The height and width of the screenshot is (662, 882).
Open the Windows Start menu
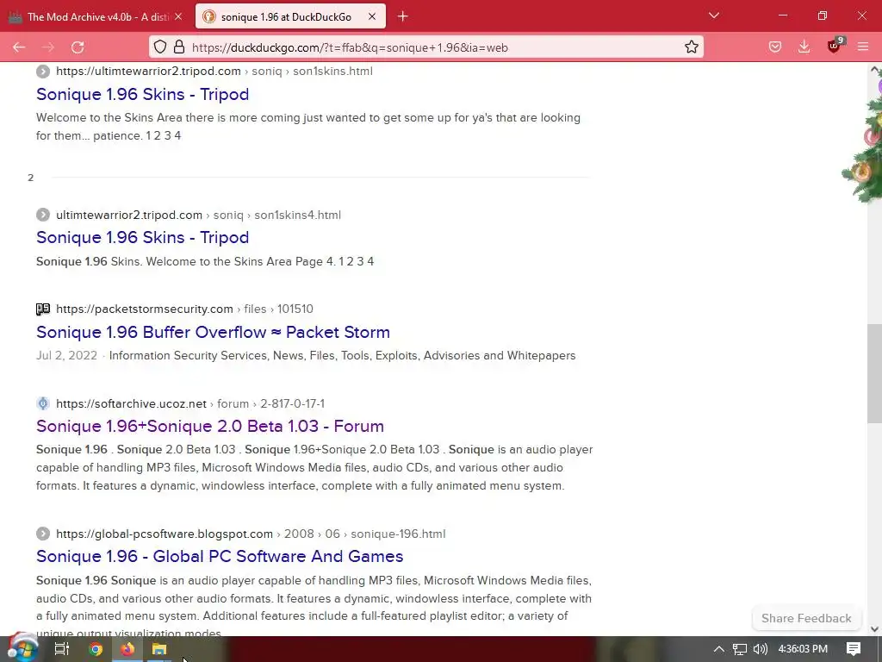pyautogui.click(x=22, y=648)
